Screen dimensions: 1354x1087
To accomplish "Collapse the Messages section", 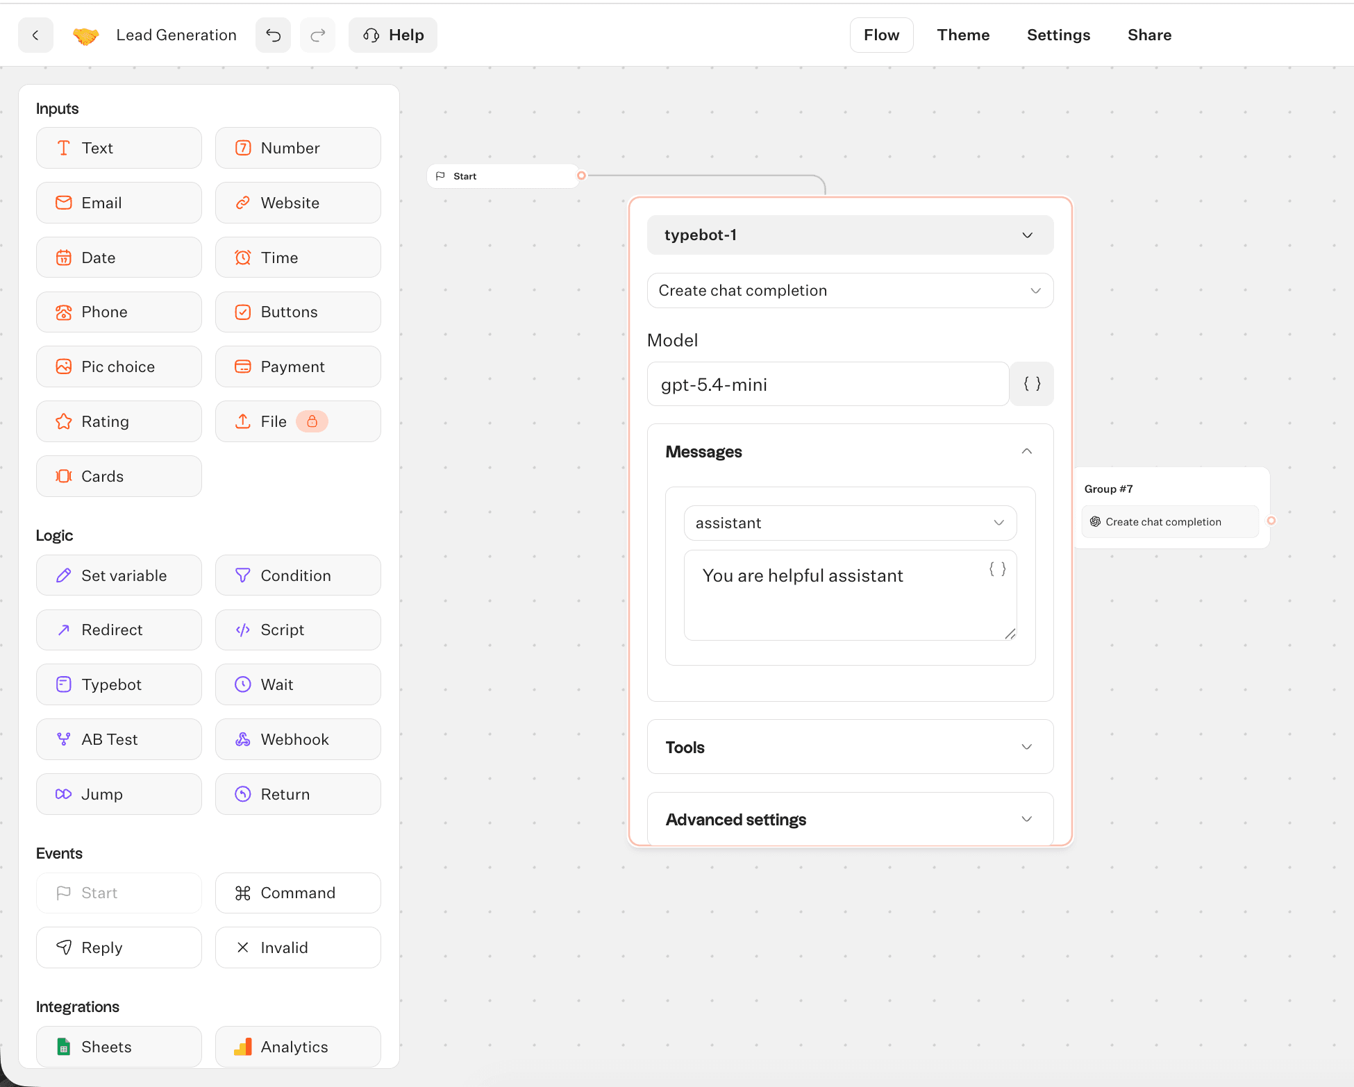I will [850, 452].
